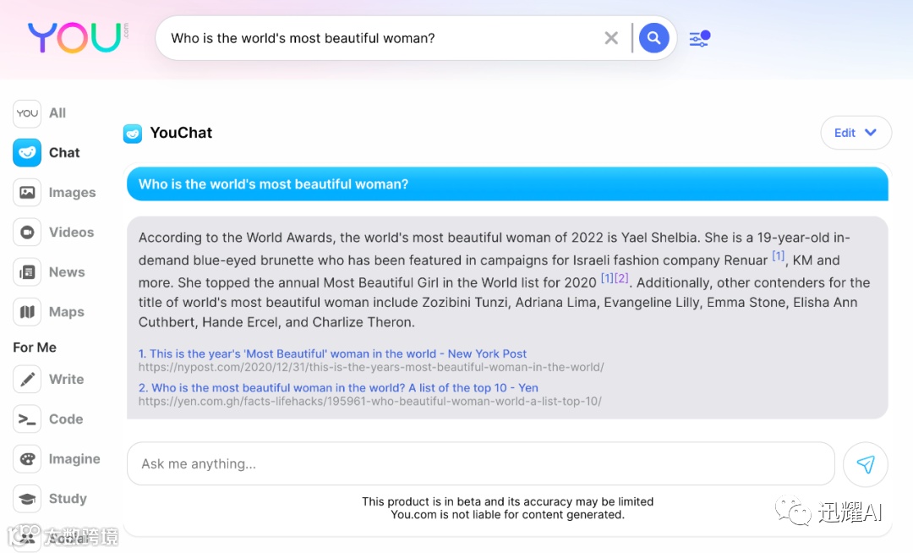Click the YouChat logo icon
This screenshot has width=913, height=553.
[133, 134]
